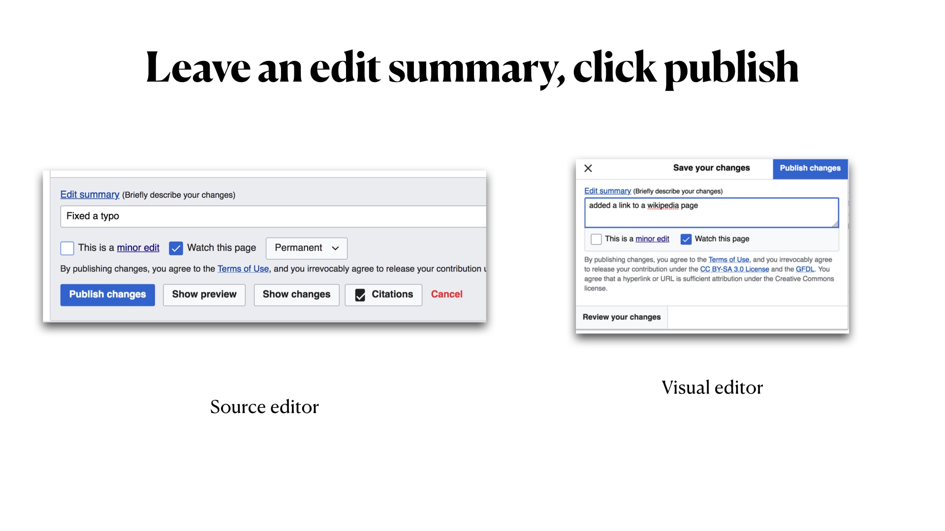Click the Show changes button
945x531 pixels.
coord(297,295)
